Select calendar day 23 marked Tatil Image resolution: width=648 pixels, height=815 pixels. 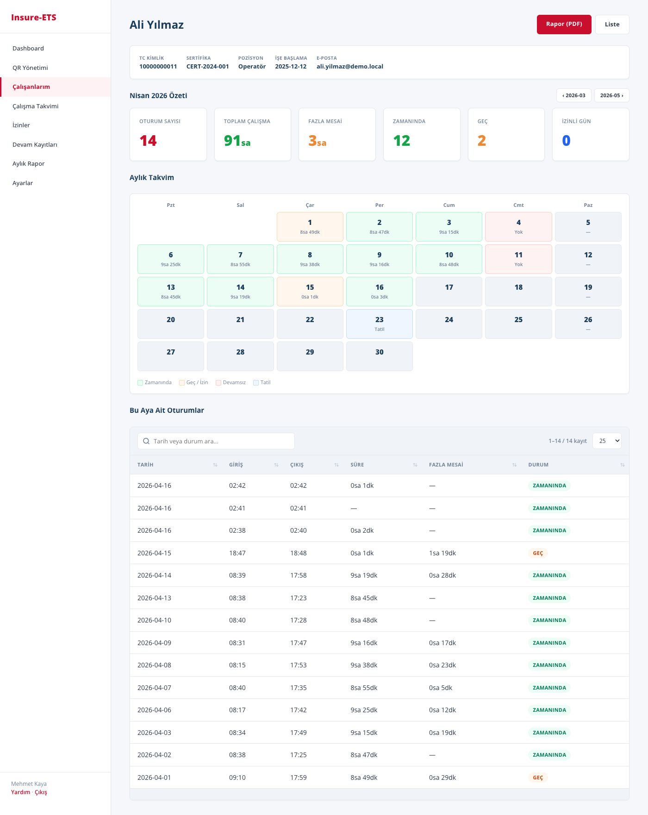(x=379, y=324)
